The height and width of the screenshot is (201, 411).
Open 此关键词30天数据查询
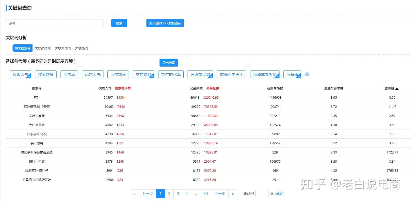click(x=165, y=23)
